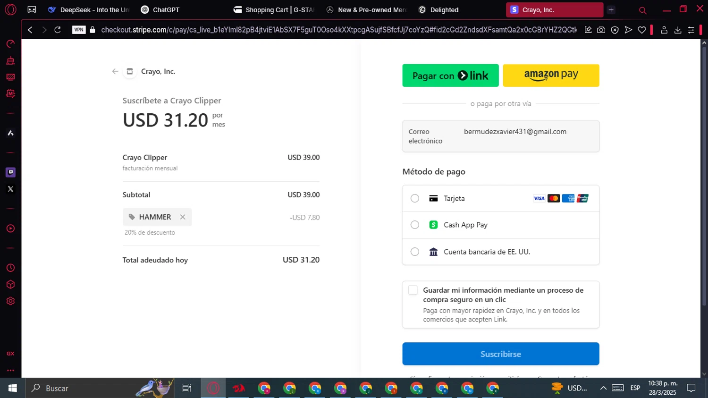Image resolution: width=708 pixels, height=398 pixels.
Task: Open the Windows Start menu
Action: point(12,388)
